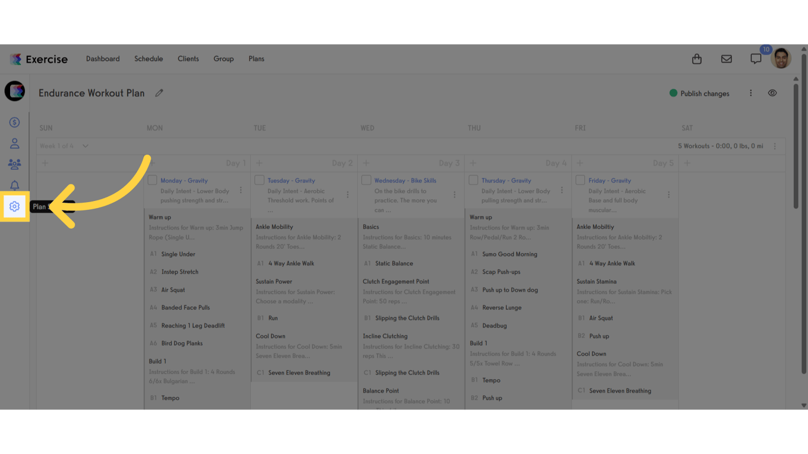The width and height of the screenshot is (808, 454).
Task: Check the Wednesday - Bike Skills workout checkbox
Action: (x=366, y=180)
